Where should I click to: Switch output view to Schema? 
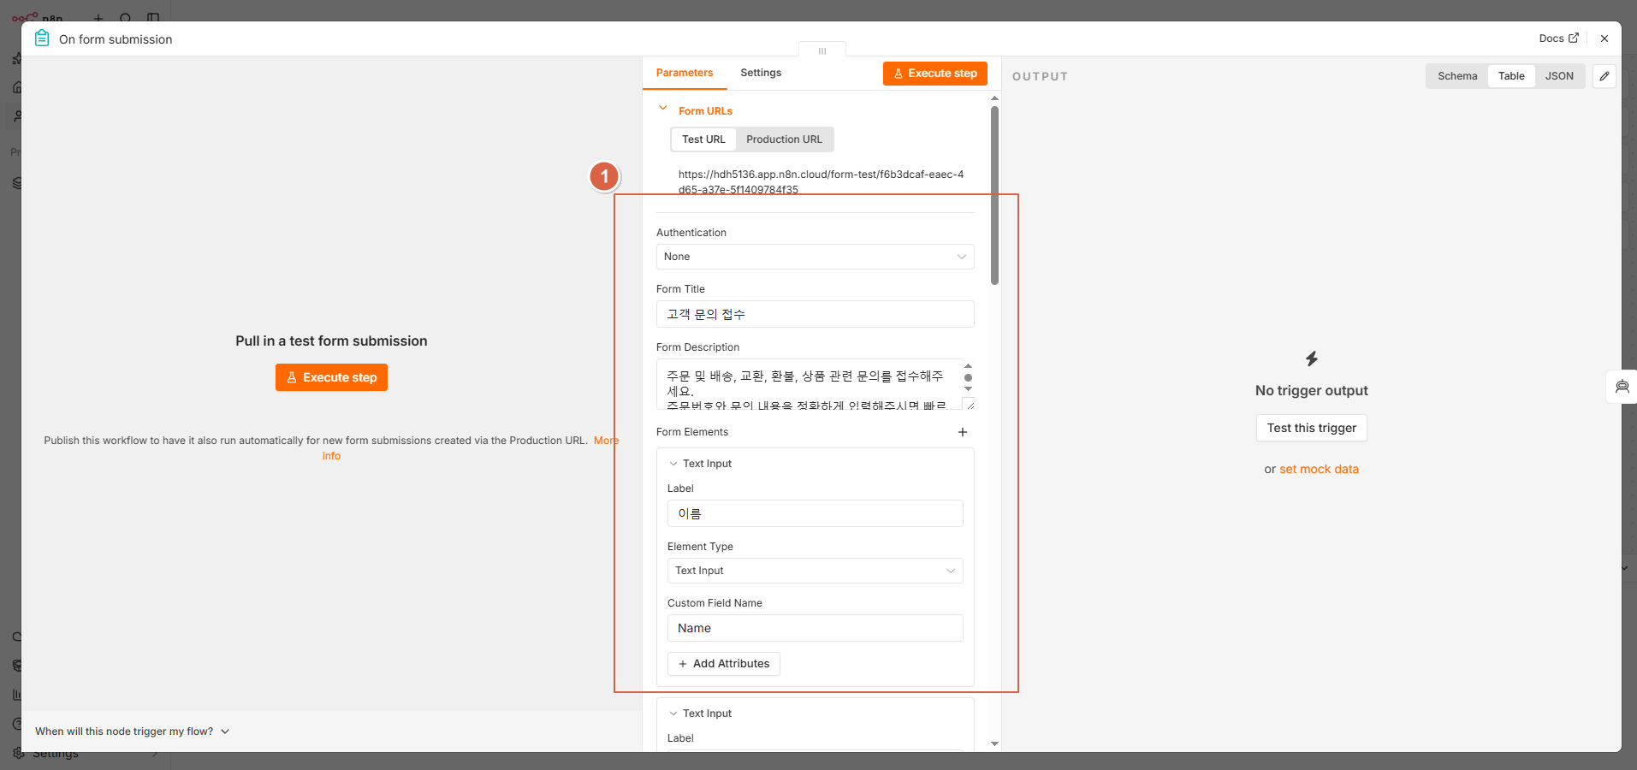[x=1457, y=76]
